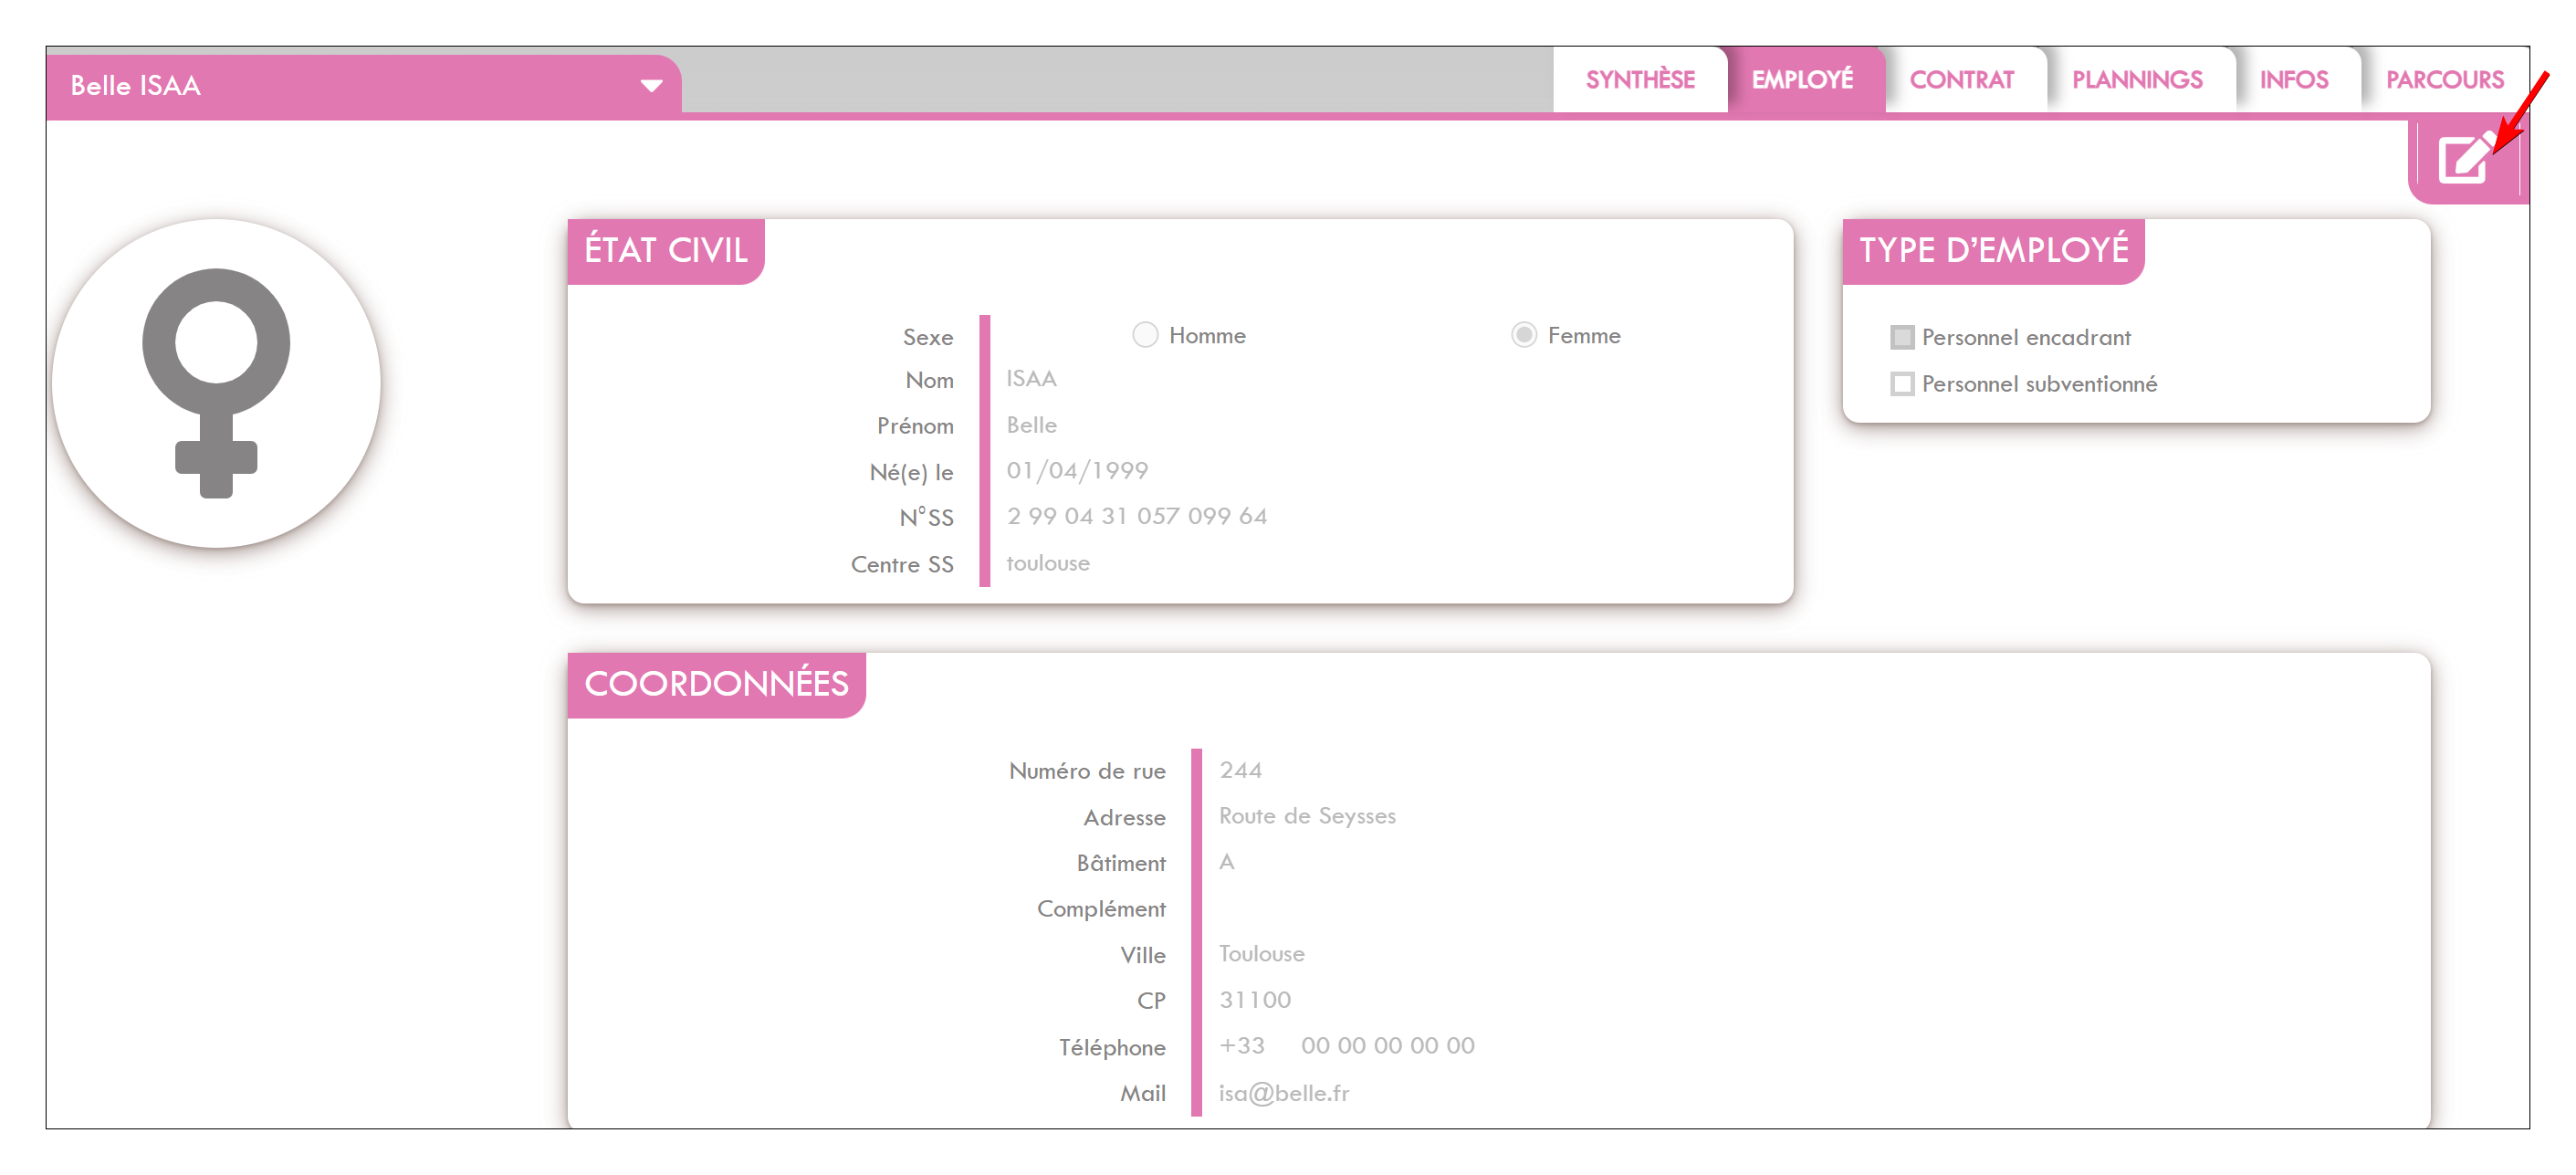Screen dimensions: 2576x1175
Task: Click the +33 phone country prefix
Action: [x=1242, y=1046]
